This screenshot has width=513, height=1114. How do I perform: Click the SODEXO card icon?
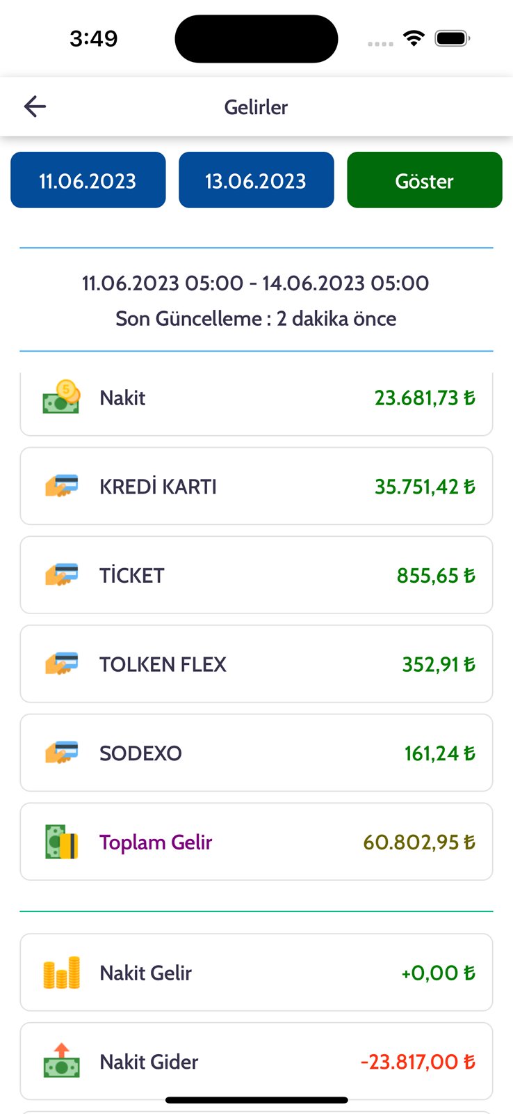(61, 753)
